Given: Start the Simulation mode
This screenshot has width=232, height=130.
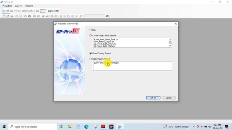Looking at the screenshot, I should point(28,11).
